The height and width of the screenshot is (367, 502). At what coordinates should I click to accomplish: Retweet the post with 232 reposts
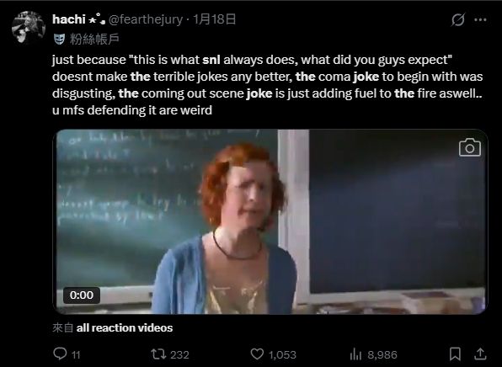point(158,354)
